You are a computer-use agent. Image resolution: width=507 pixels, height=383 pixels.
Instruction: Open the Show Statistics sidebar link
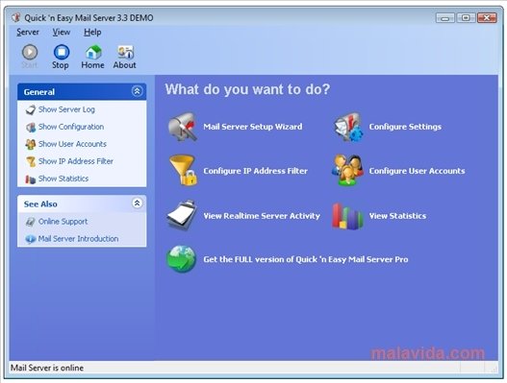click(63, 179)
